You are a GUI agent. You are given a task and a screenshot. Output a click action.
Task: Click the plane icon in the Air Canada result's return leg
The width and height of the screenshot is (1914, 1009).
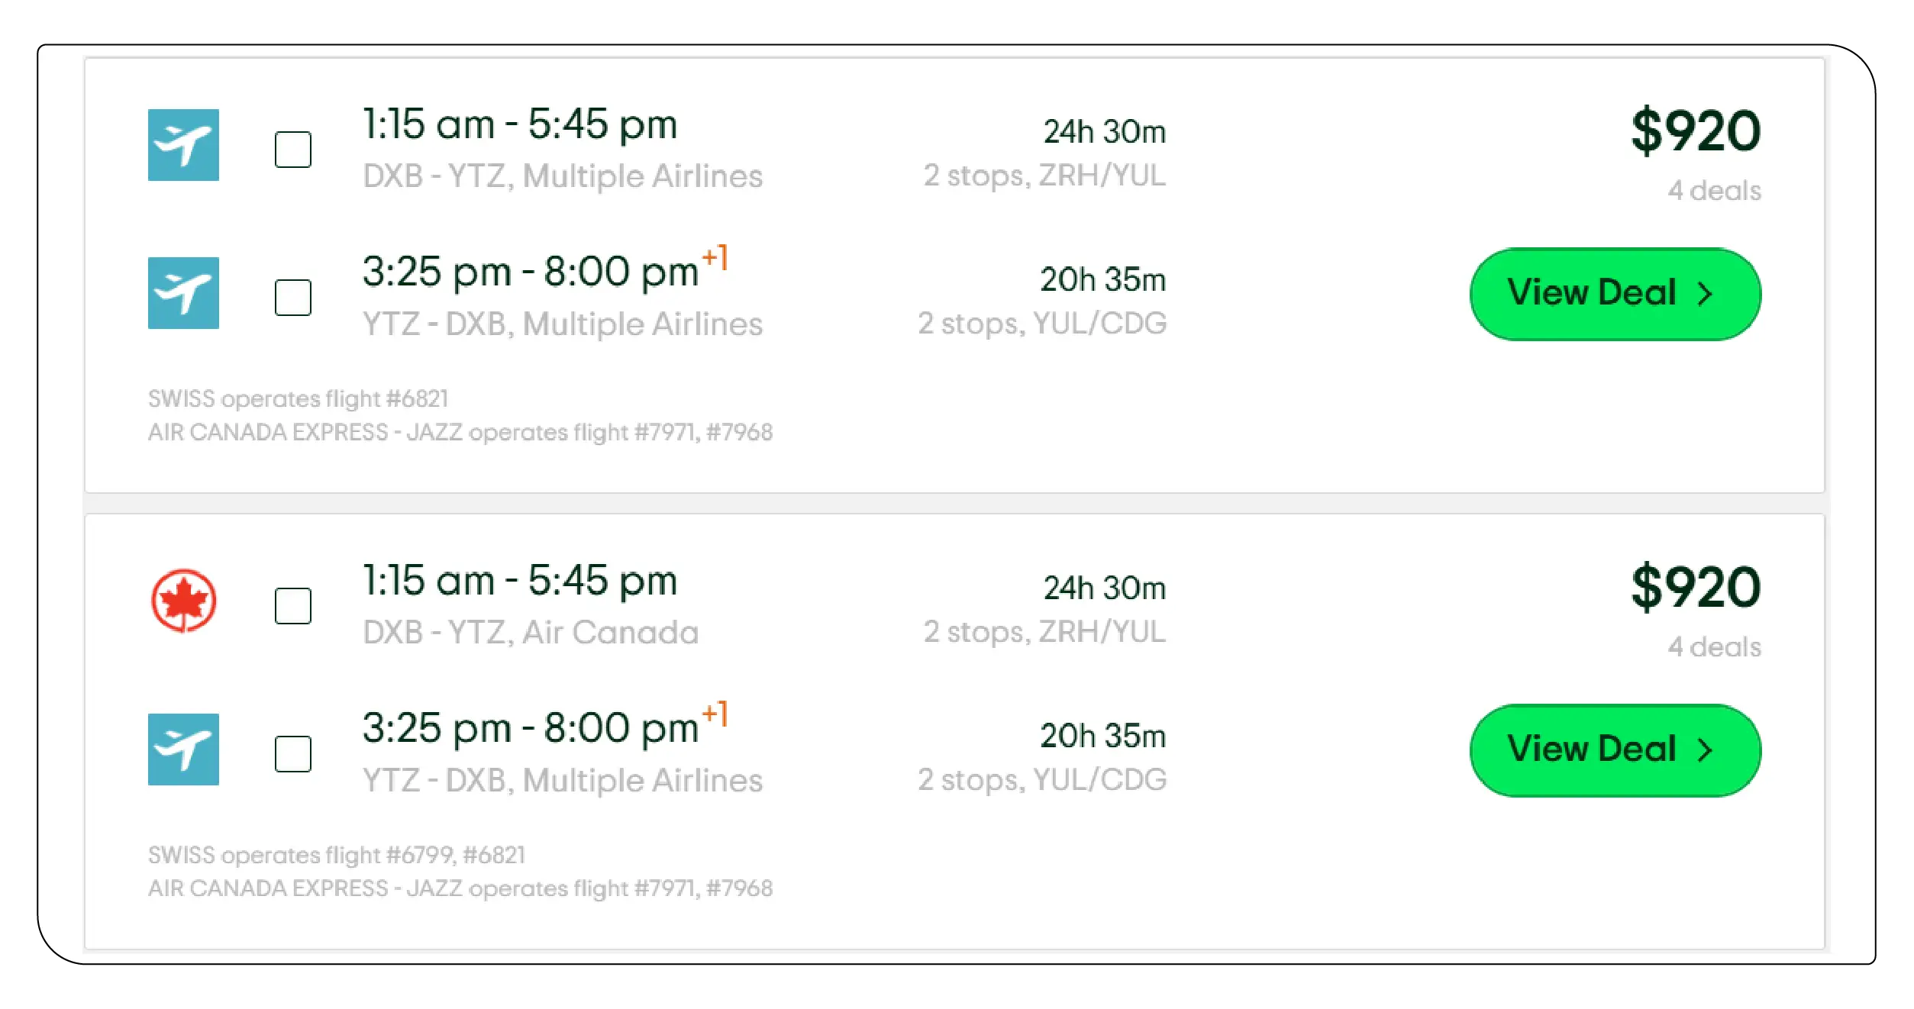coord(183,749)
